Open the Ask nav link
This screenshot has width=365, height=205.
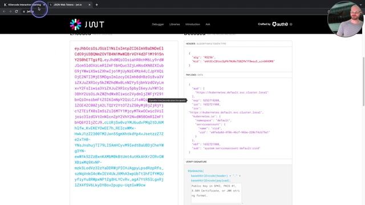click(208, 24)
